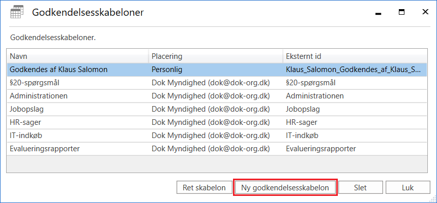Viewport: 437px width, 203px height.
Task: Maximize the Godkendelsesskabeloner window
Action: (401, 13)
